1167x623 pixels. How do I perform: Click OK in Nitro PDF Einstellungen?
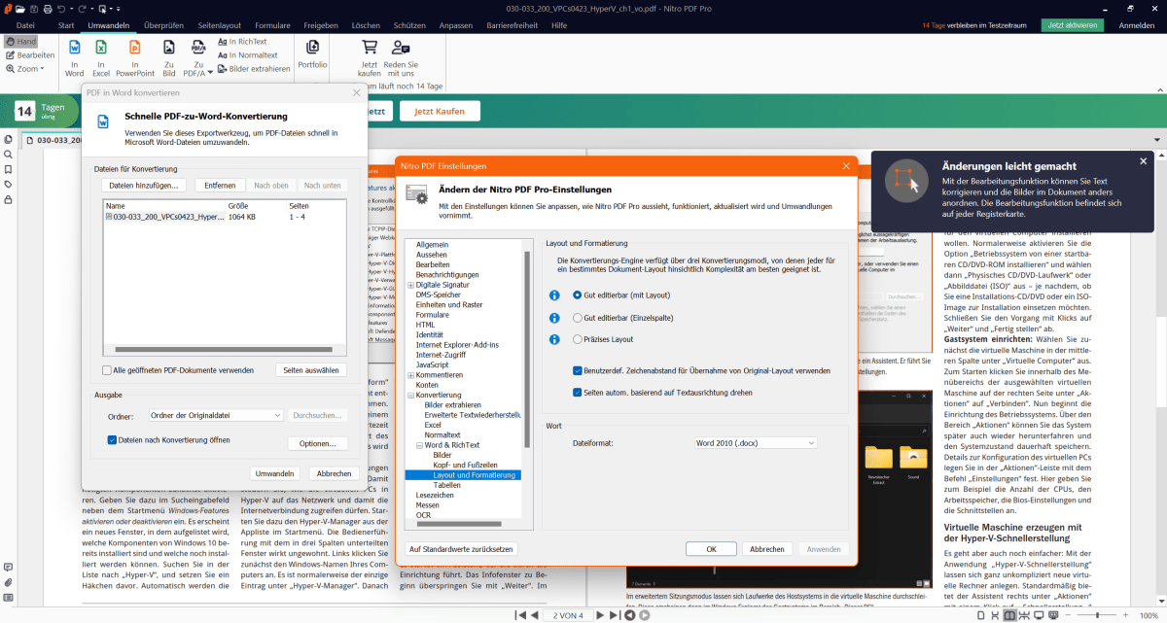[x=711, y=549]
